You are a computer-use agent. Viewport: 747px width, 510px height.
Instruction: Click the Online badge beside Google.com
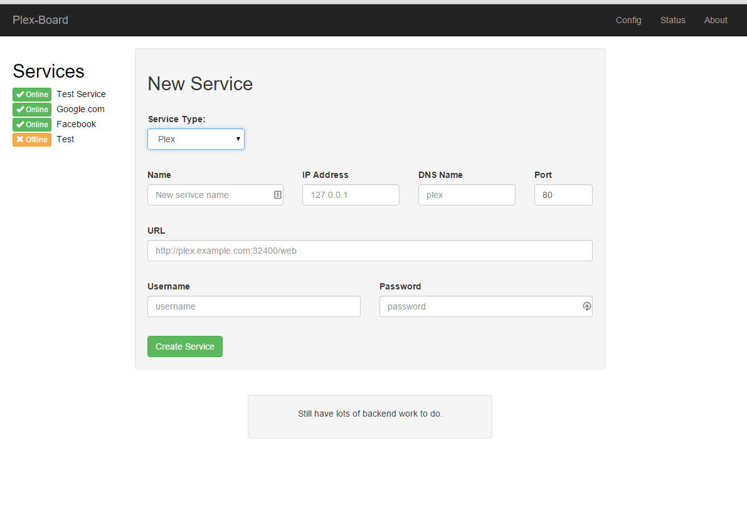click(32, 110)
